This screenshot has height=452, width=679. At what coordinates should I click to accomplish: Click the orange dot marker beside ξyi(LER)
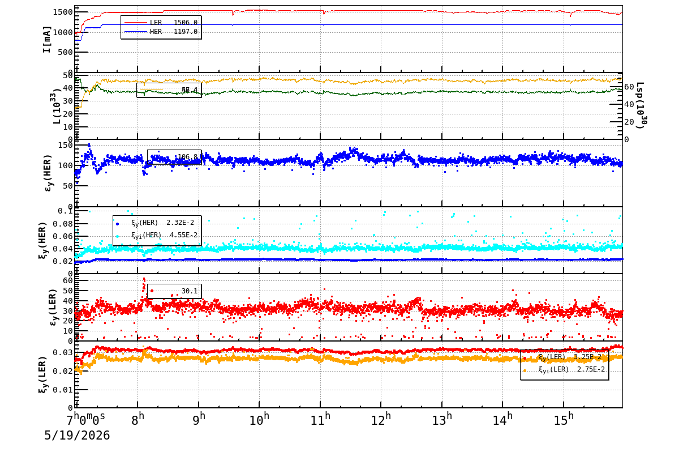pos(525,370)
